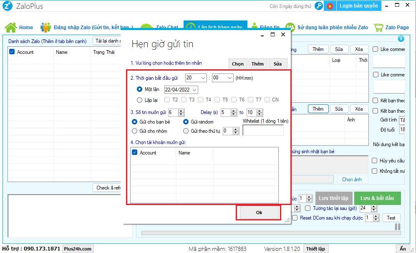Click the Test button
Image resolution: width=416 pixels, height=253 pixels.
391,218
